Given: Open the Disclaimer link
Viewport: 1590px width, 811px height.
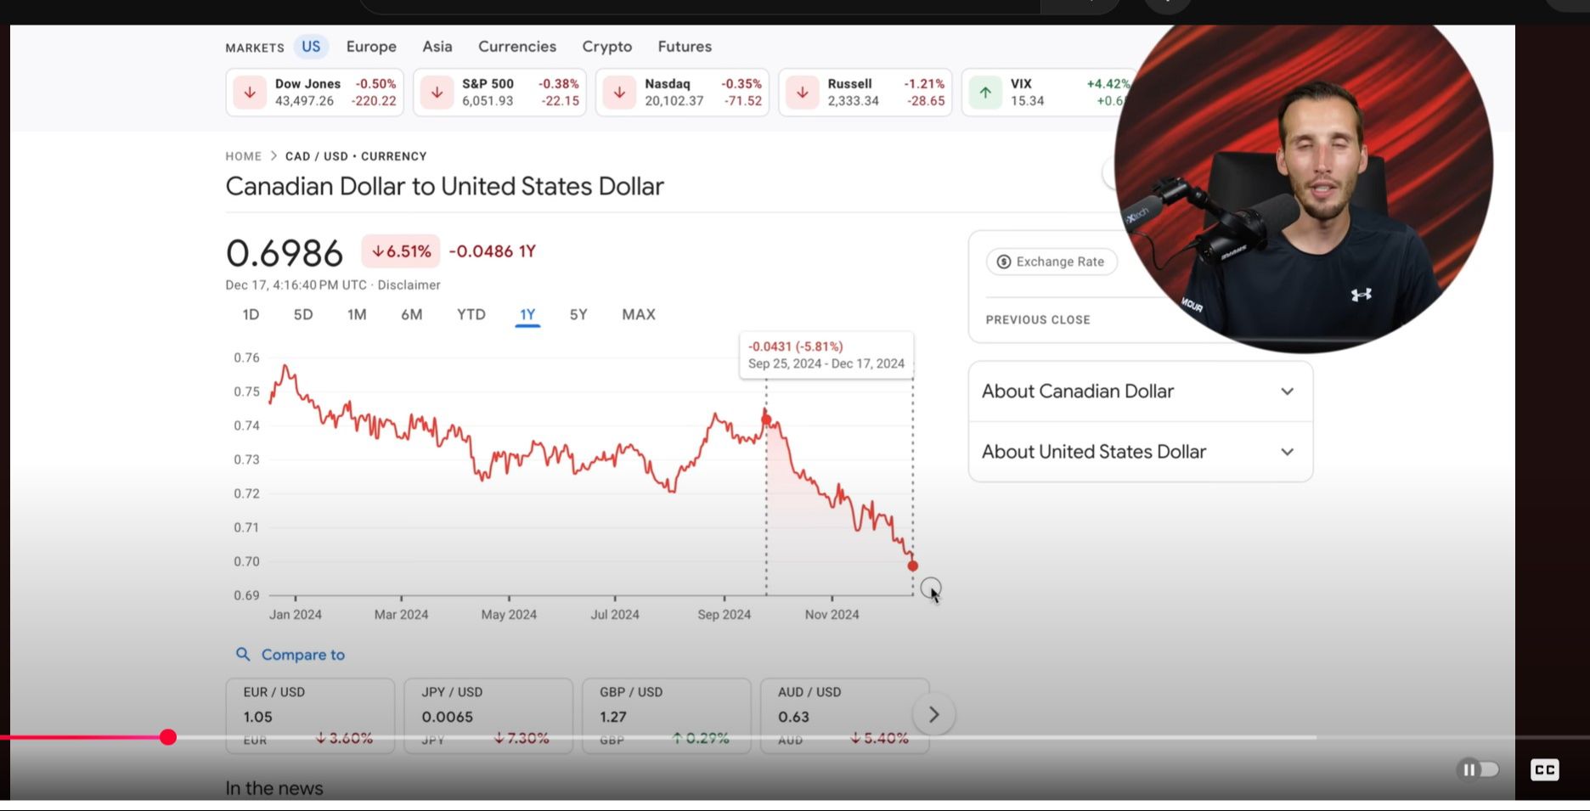Looking at the screenshot, I should (409, 285).
